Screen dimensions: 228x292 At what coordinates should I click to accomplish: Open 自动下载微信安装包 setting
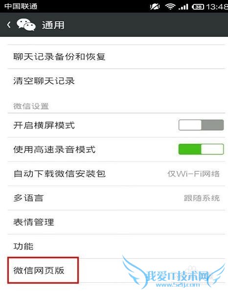coord(116,174)
